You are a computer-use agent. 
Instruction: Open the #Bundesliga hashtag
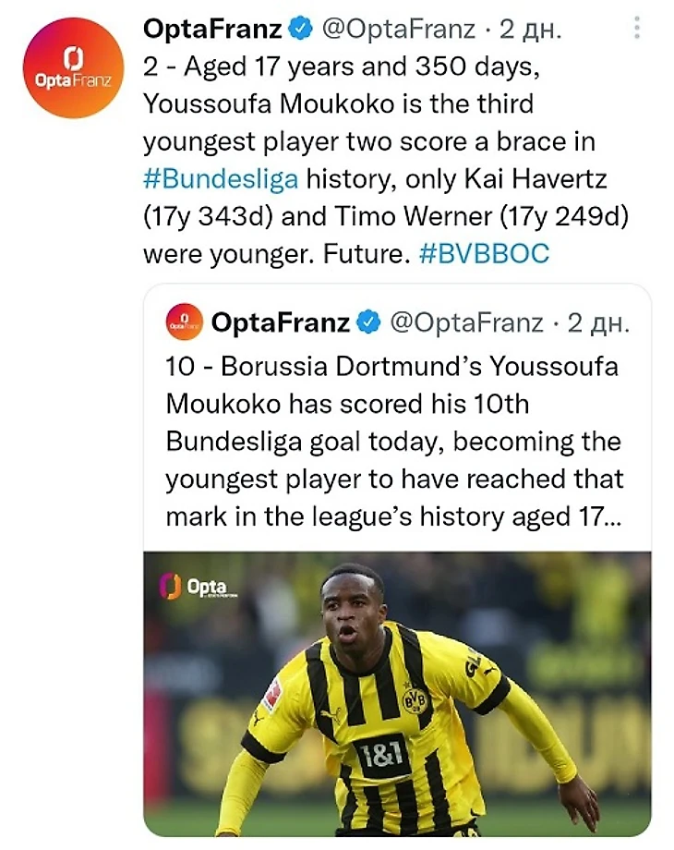coord(221,178)
